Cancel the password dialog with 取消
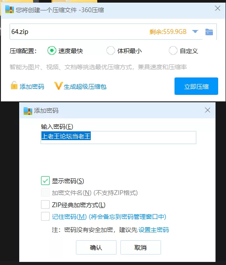Viewport: 226px width, 265px height. click(140, 248)
